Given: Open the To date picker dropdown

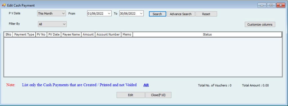Looking at the screenshot, I should click(141, 13).
